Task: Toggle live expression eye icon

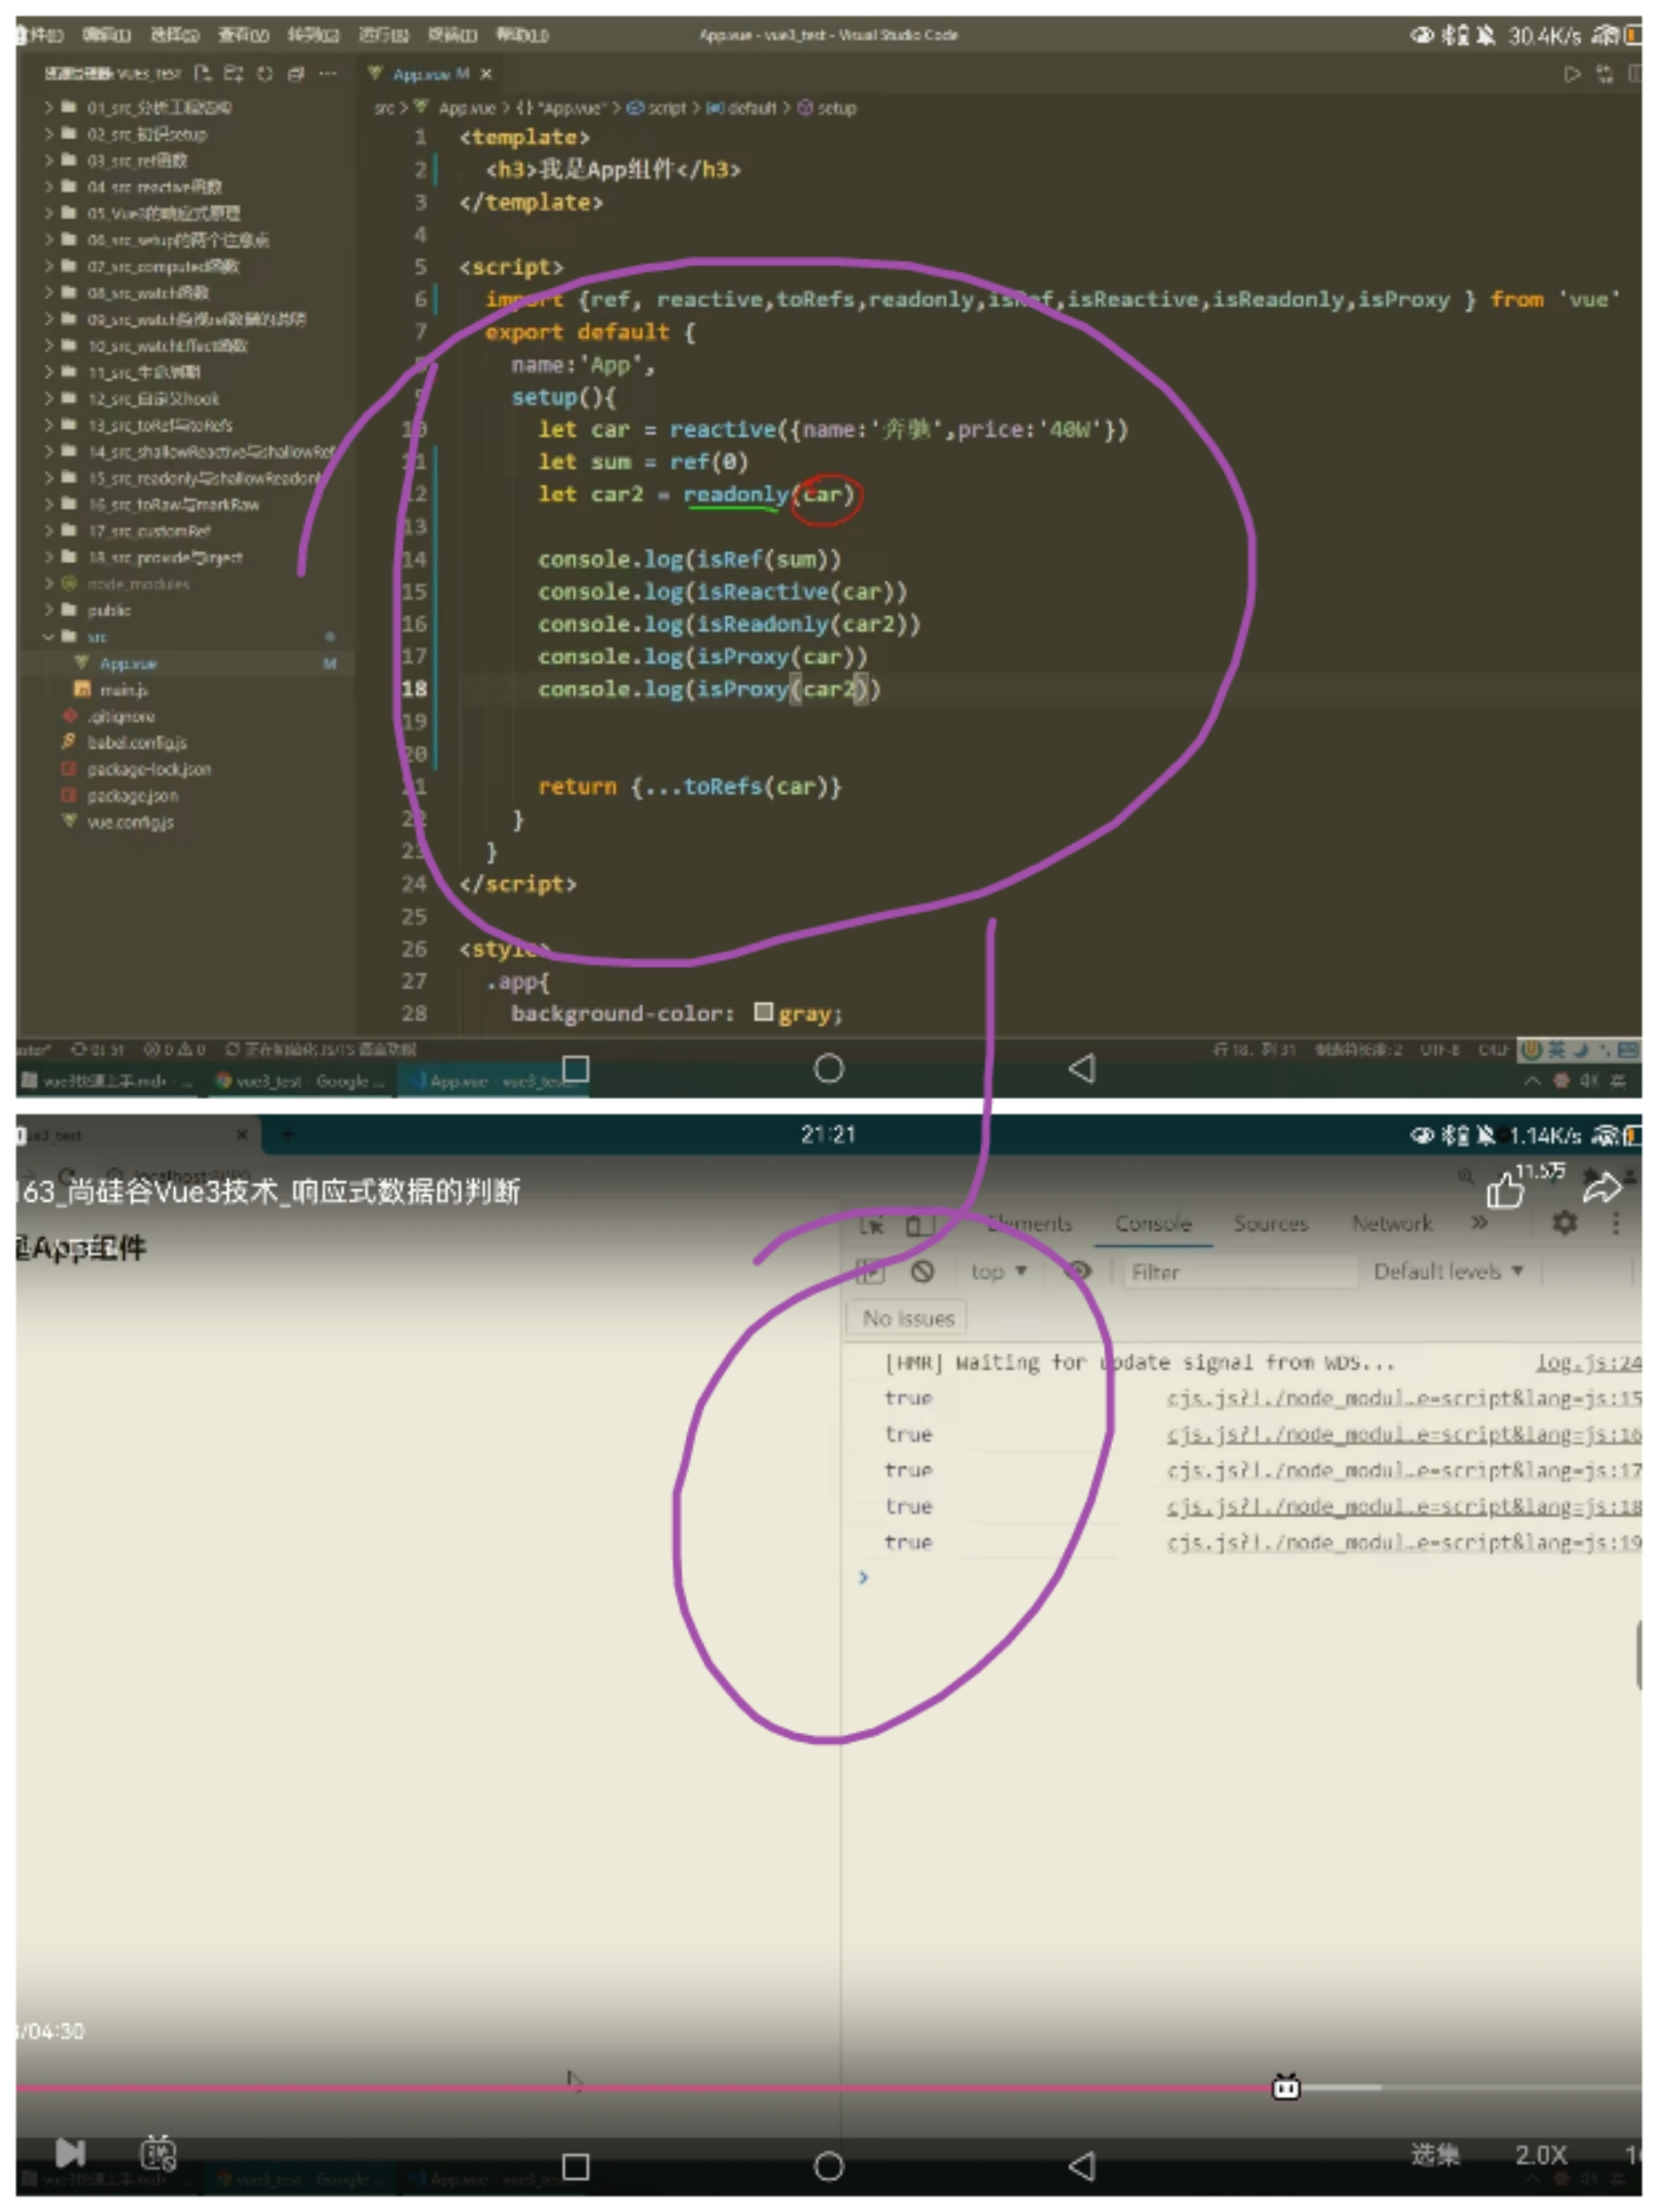Action: (x=1078, y=1271)
